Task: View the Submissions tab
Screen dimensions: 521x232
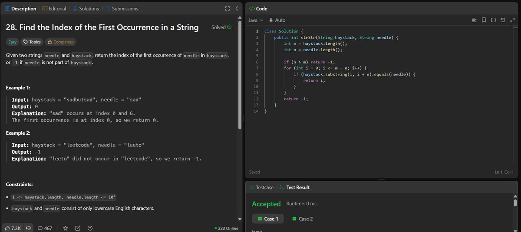Action: 122,9
